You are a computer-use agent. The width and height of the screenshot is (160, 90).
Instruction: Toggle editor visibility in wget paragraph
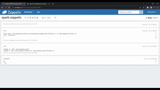coord(152,31)
